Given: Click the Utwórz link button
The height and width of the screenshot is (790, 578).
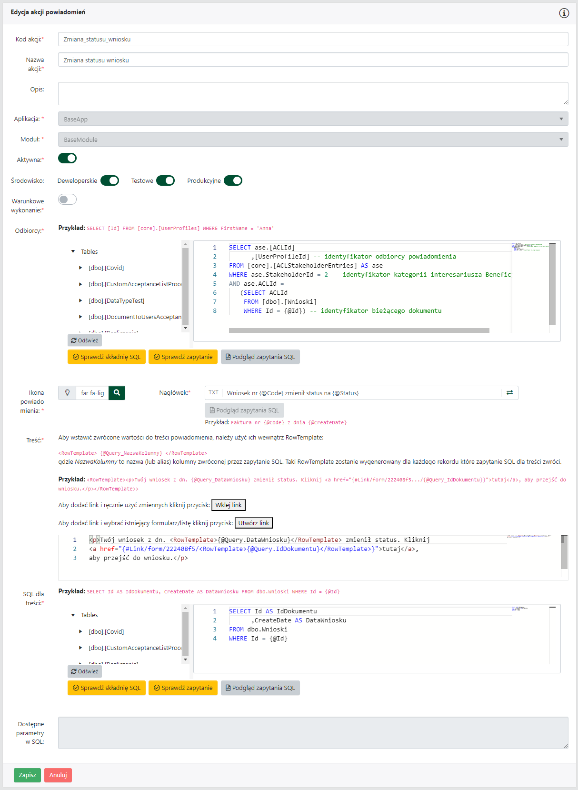Looking at the screenshot, I should 253,523.
